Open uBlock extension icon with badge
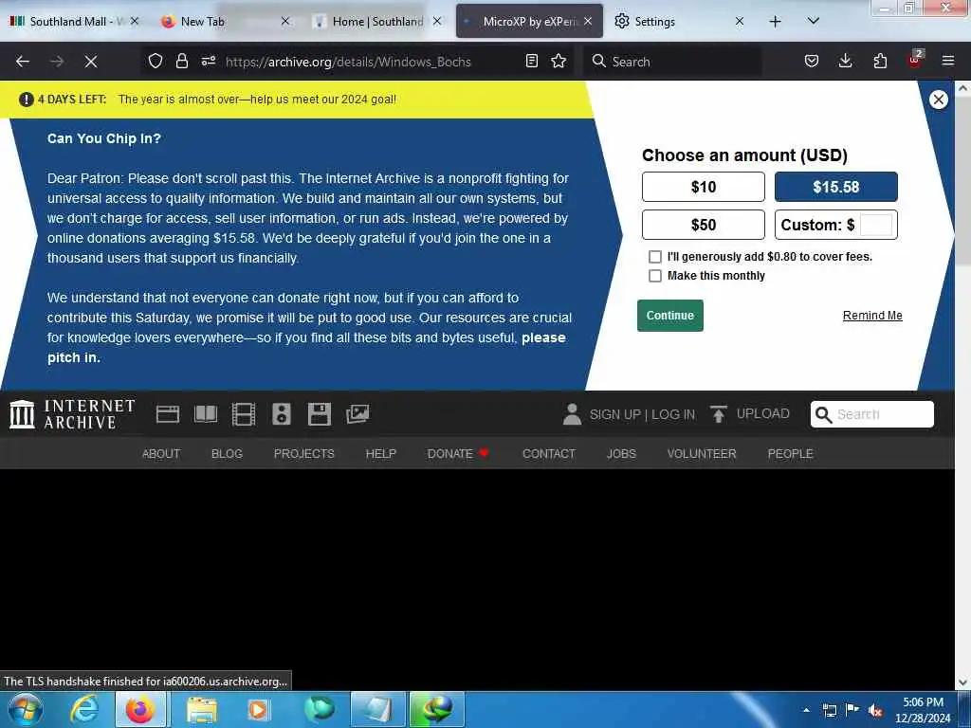 [x=915, y=60]
